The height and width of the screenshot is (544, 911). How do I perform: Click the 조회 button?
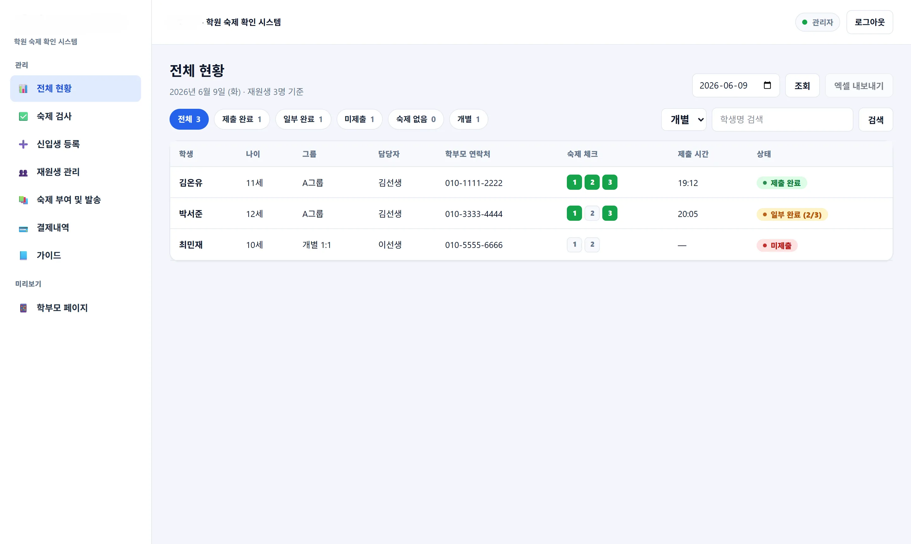coord(802,86)
